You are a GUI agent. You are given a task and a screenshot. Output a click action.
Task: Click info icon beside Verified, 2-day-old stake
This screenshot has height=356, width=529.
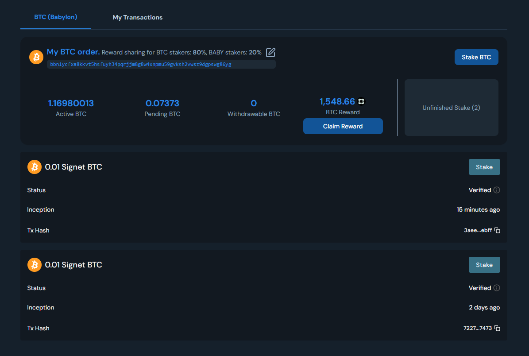click(x=497, y=288)
